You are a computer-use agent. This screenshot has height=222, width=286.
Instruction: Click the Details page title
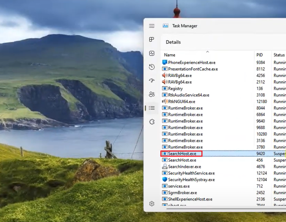point(173,42)
